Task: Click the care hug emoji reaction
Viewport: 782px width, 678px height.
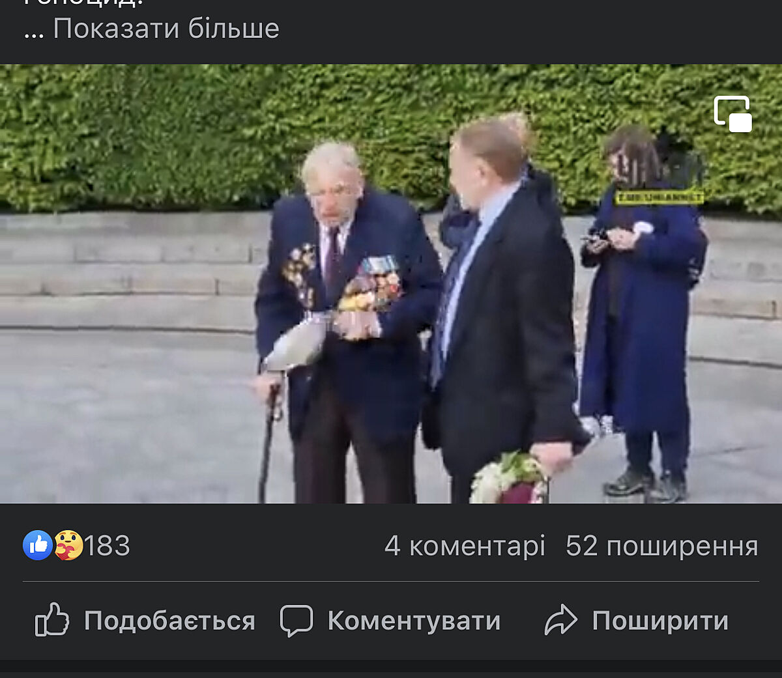Action: pos(68,545)
